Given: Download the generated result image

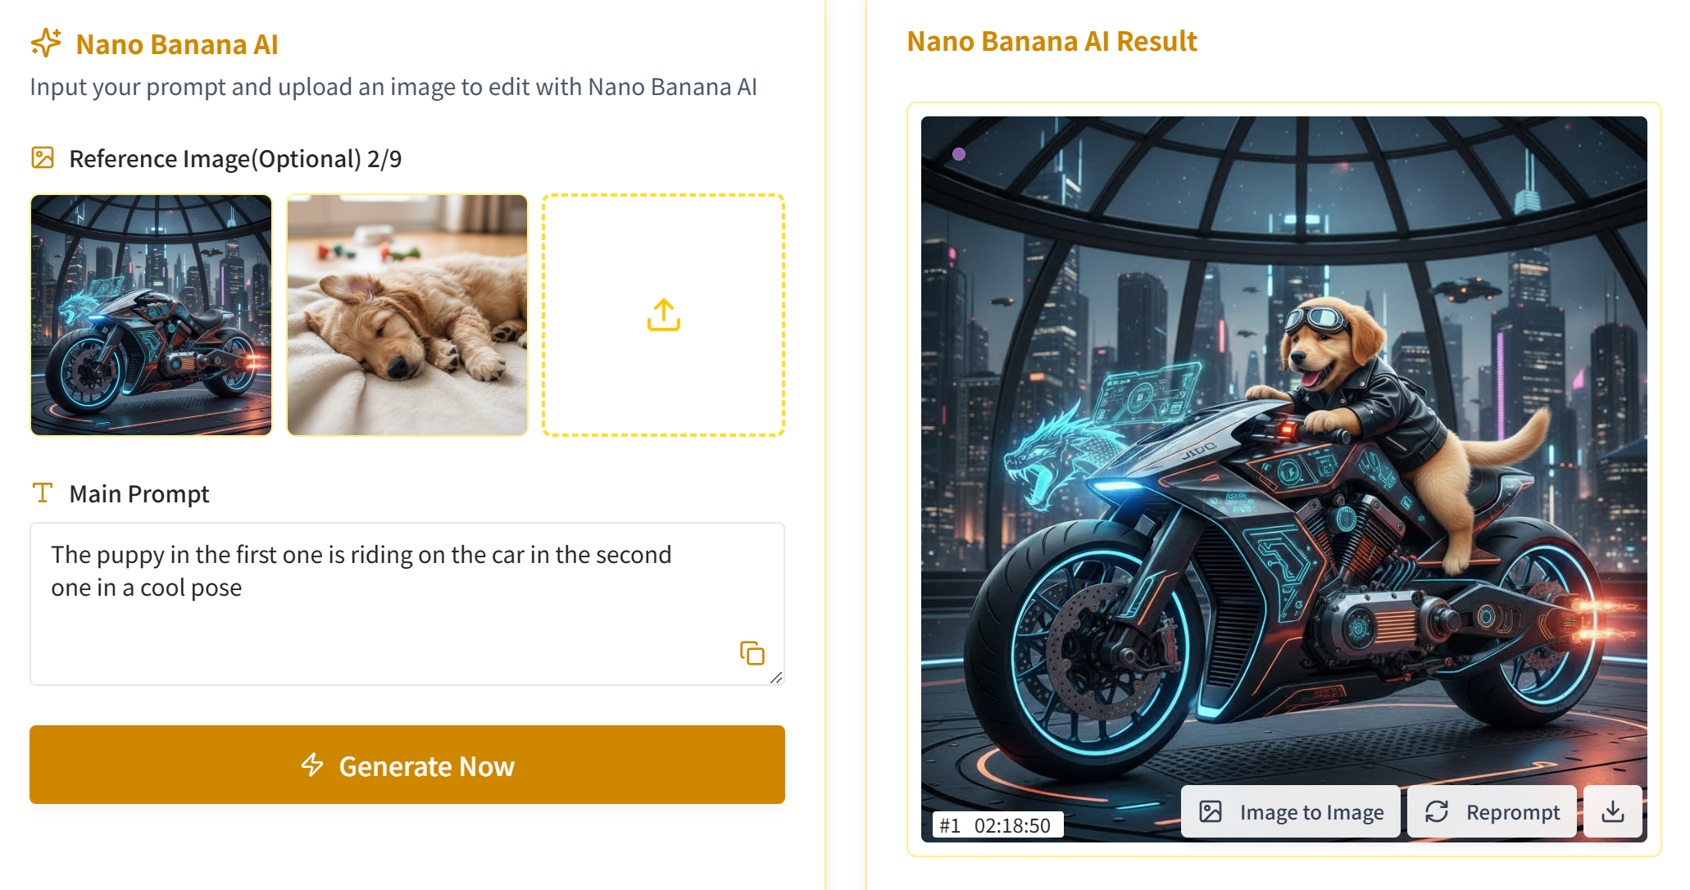Looking at the screenshot, I should 1612,811.
